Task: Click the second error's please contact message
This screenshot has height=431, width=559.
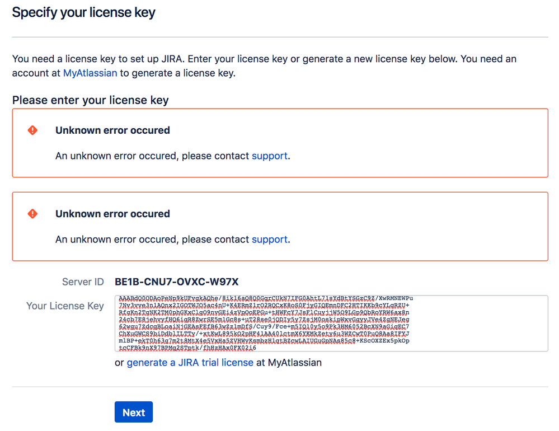Action: (x=152, y=240)
